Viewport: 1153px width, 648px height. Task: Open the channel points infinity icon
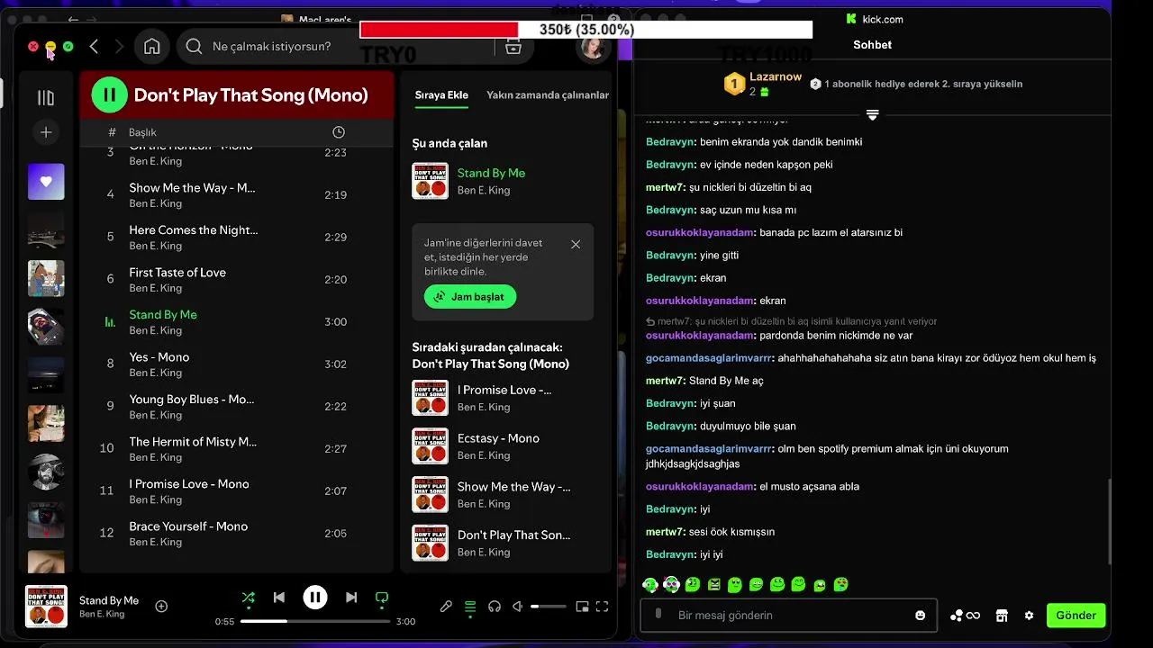[x=965, y=616]
